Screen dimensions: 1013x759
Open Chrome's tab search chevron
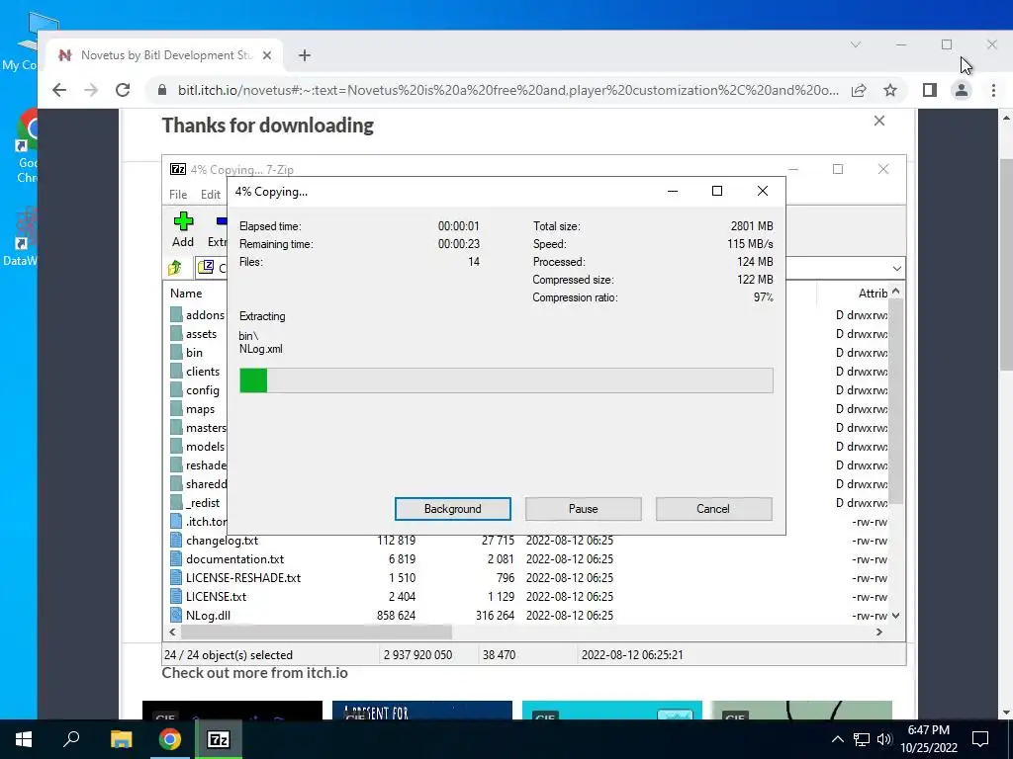click(x=856, y=44)
